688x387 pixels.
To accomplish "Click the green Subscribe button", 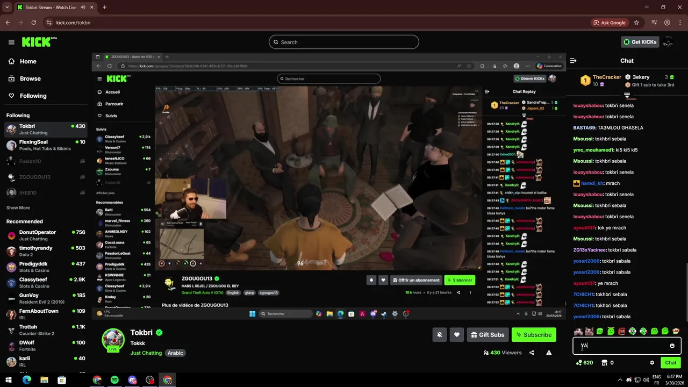I will (534, 335).
